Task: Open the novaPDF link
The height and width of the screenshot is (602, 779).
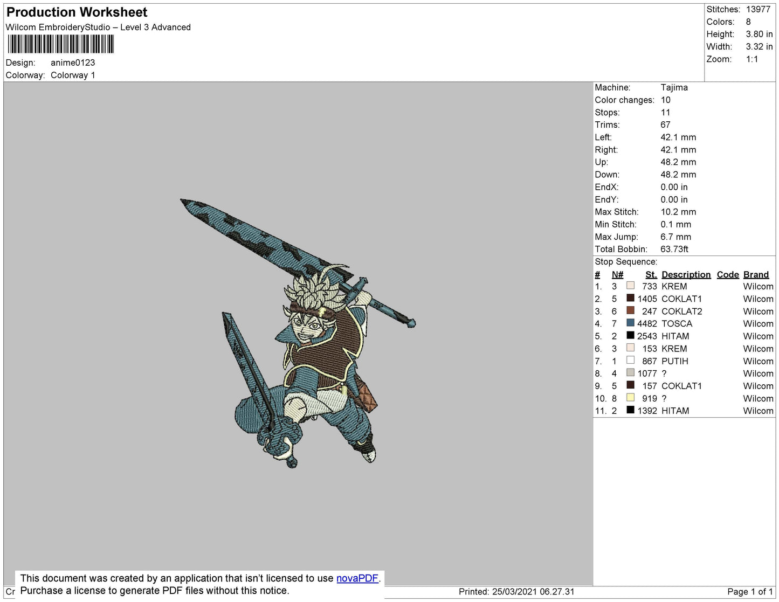Action: [357, 578]
